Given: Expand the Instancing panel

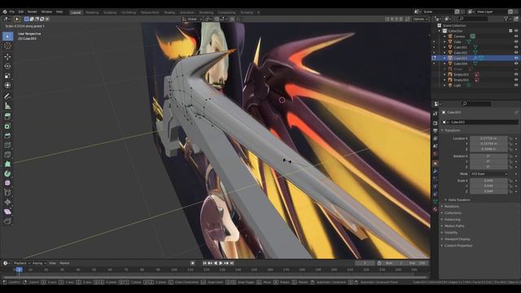Looking at the screenshot, I should tap(453, 220).
